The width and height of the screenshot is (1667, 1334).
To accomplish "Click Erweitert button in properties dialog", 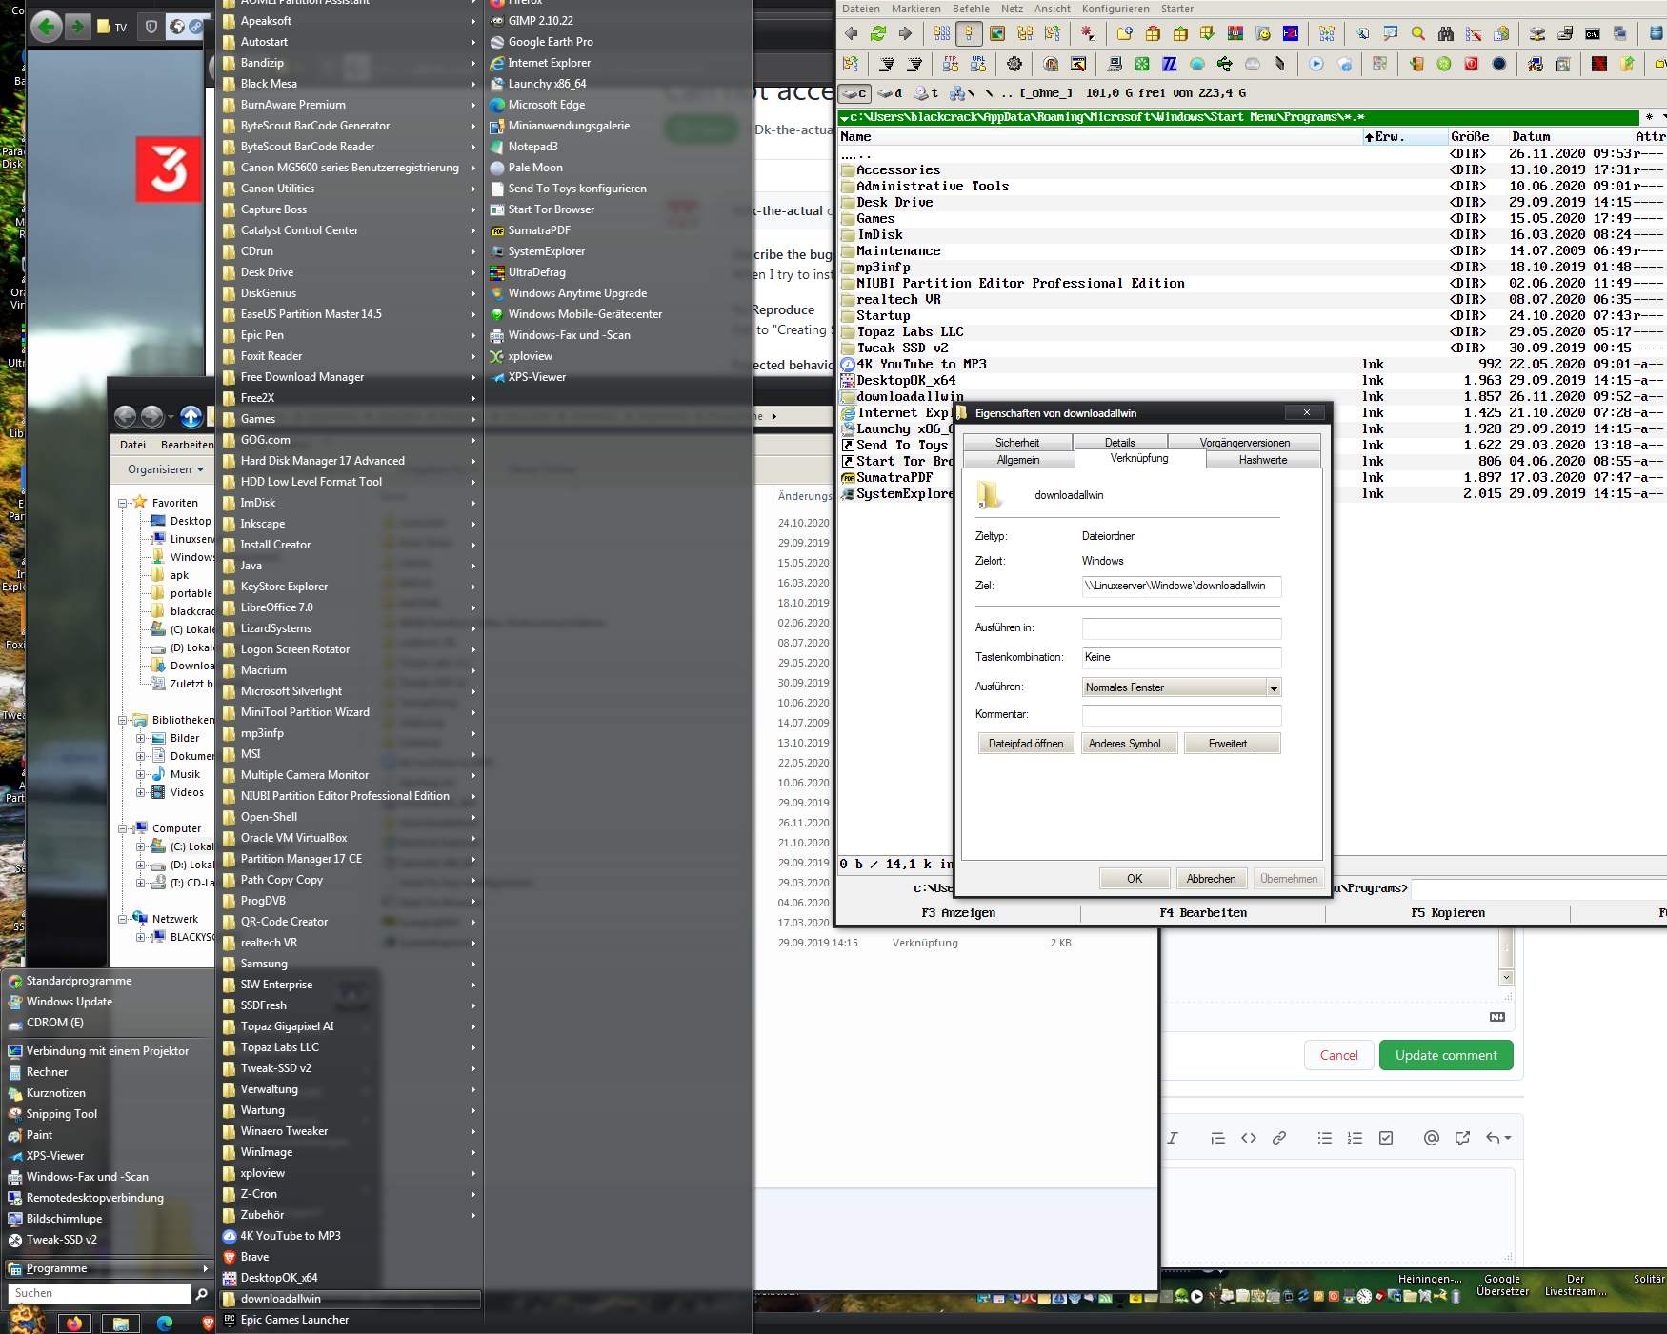I will 1232,744.
